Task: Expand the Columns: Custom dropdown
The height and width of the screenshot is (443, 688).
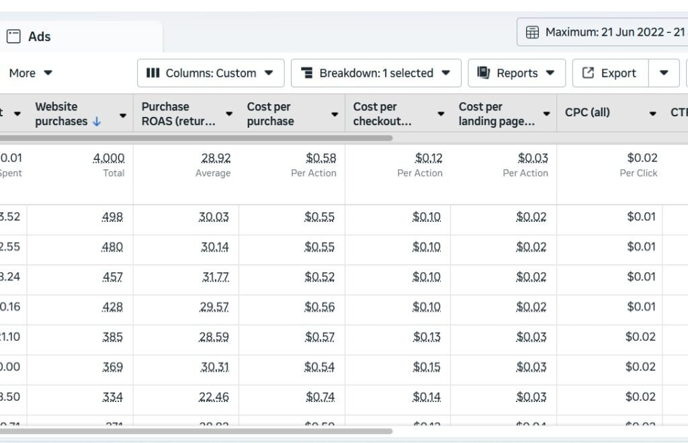Action: (x=269, y=73)
